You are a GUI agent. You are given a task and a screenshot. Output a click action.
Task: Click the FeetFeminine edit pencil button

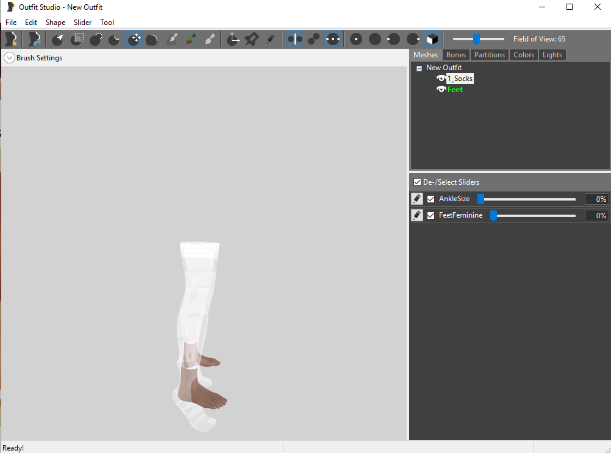point(416,215)
